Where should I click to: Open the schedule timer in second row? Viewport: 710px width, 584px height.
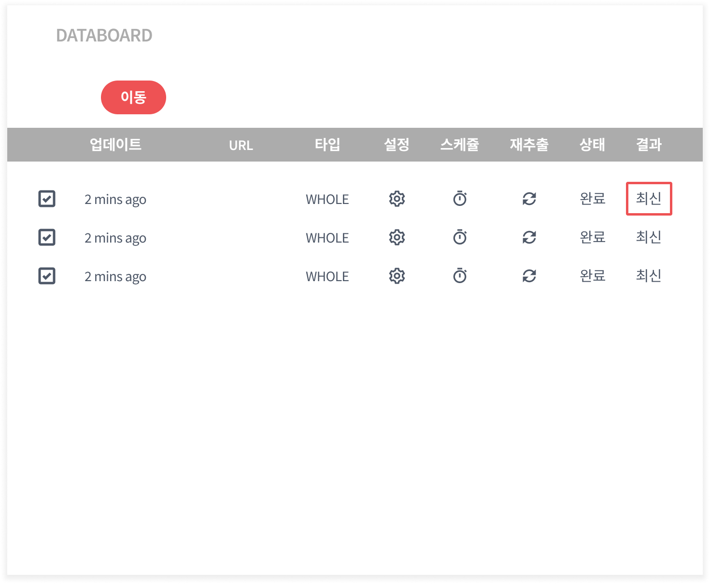[x=460, y=237]
